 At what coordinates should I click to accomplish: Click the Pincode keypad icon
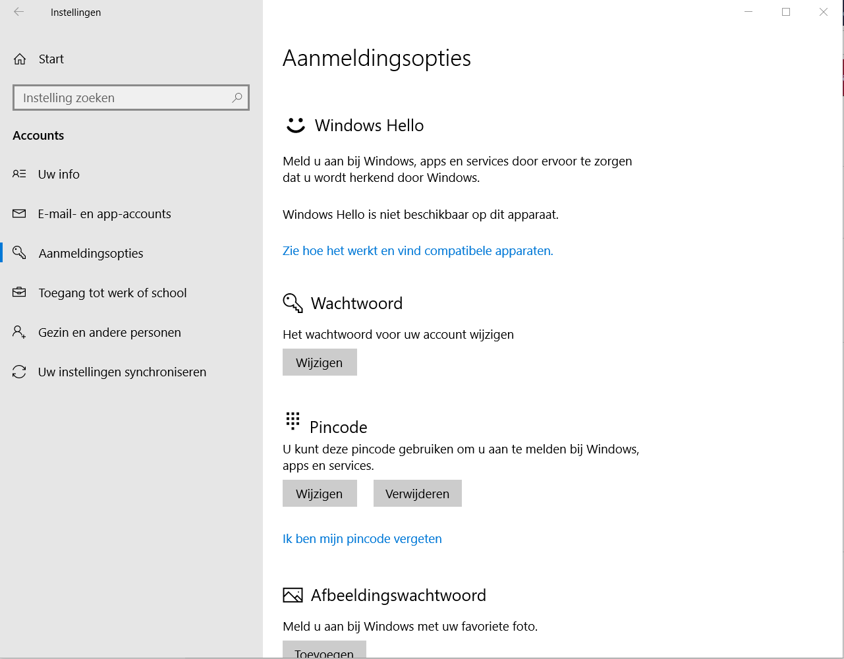293,420
